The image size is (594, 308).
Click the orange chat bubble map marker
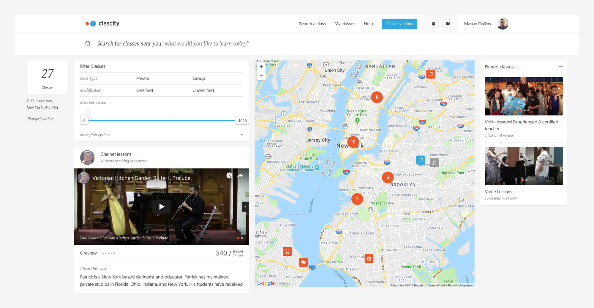click(x=303, y=262)
